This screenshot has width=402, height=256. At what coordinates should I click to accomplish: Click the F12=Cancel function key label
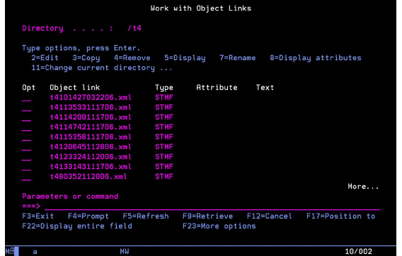pos(270,216)
